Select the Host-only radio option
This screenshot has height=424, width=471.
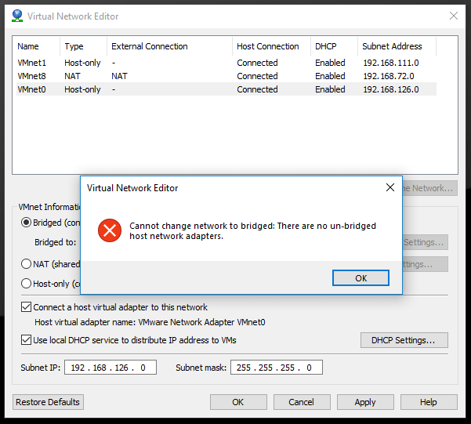click(27, 284)
